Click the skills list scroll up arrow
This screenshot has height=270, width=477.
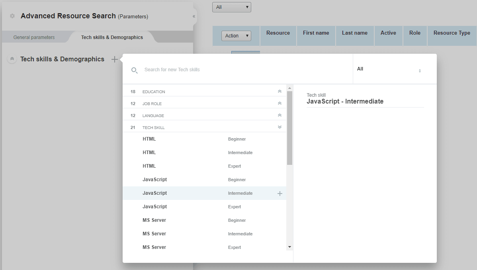(289, 88)
